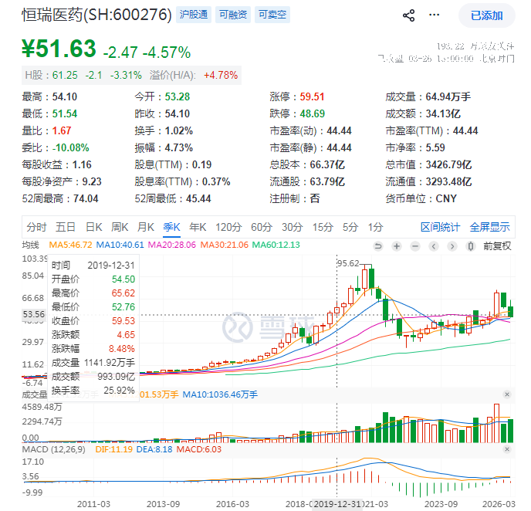531x511 pixels.
Task: Click the DIF:11.19 MACD value
Action: pyautogui.click(x=113, y=450)
